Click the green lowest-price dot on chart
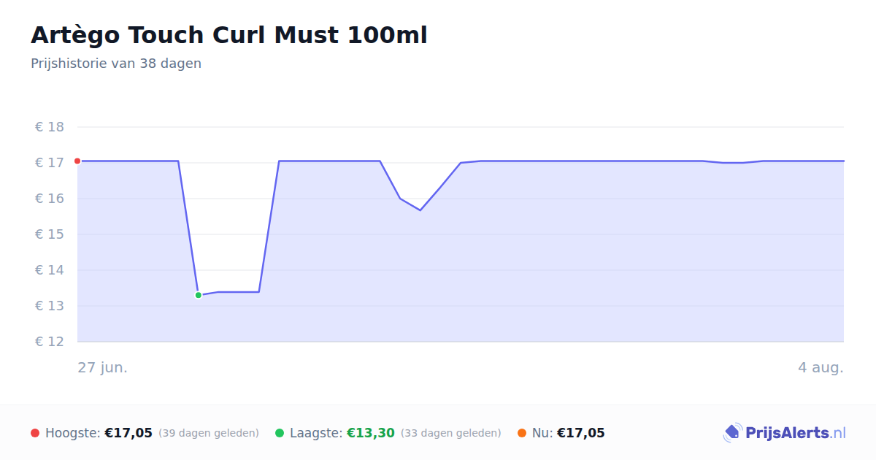This screenshot has width=876, height=460. (x=198, y=295)
